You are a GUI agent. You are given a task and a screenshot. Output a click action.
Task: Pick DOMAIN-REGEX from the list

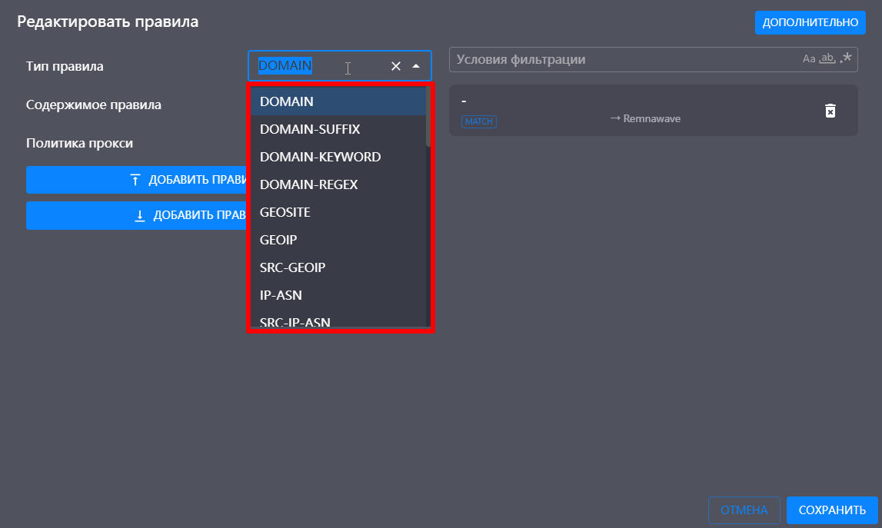point(338,184)
